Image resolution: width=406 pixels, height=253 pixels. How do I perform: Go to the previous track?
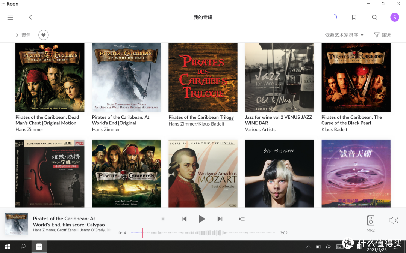[184, 219]
